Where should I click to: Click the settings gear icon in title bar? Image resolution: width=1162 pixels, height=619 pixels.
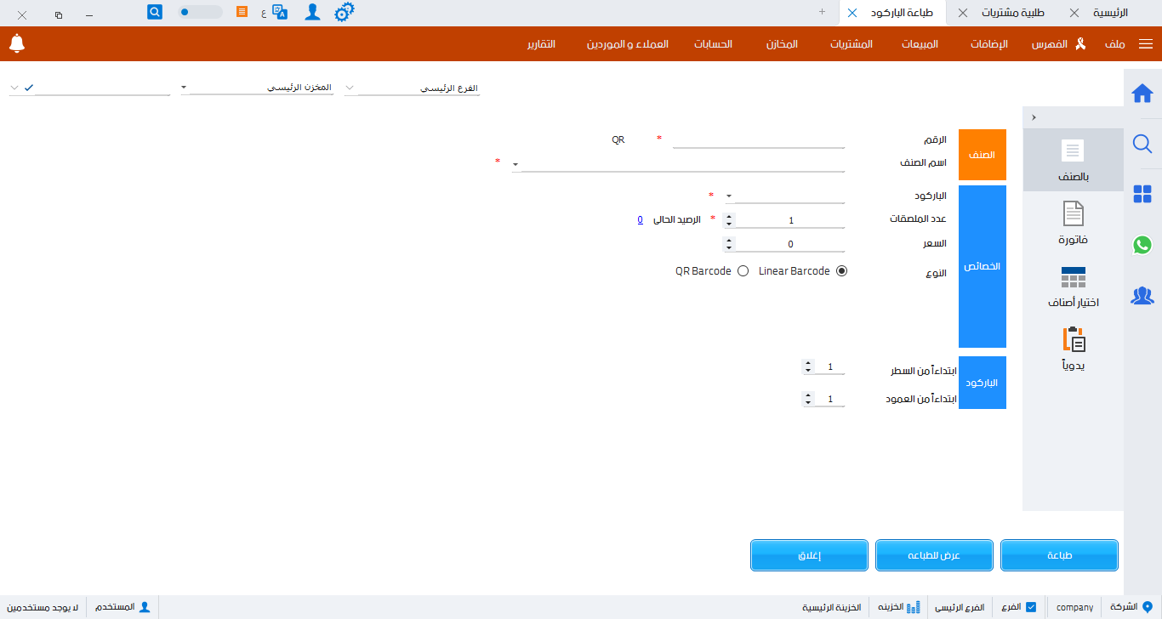tap(344, 13)
